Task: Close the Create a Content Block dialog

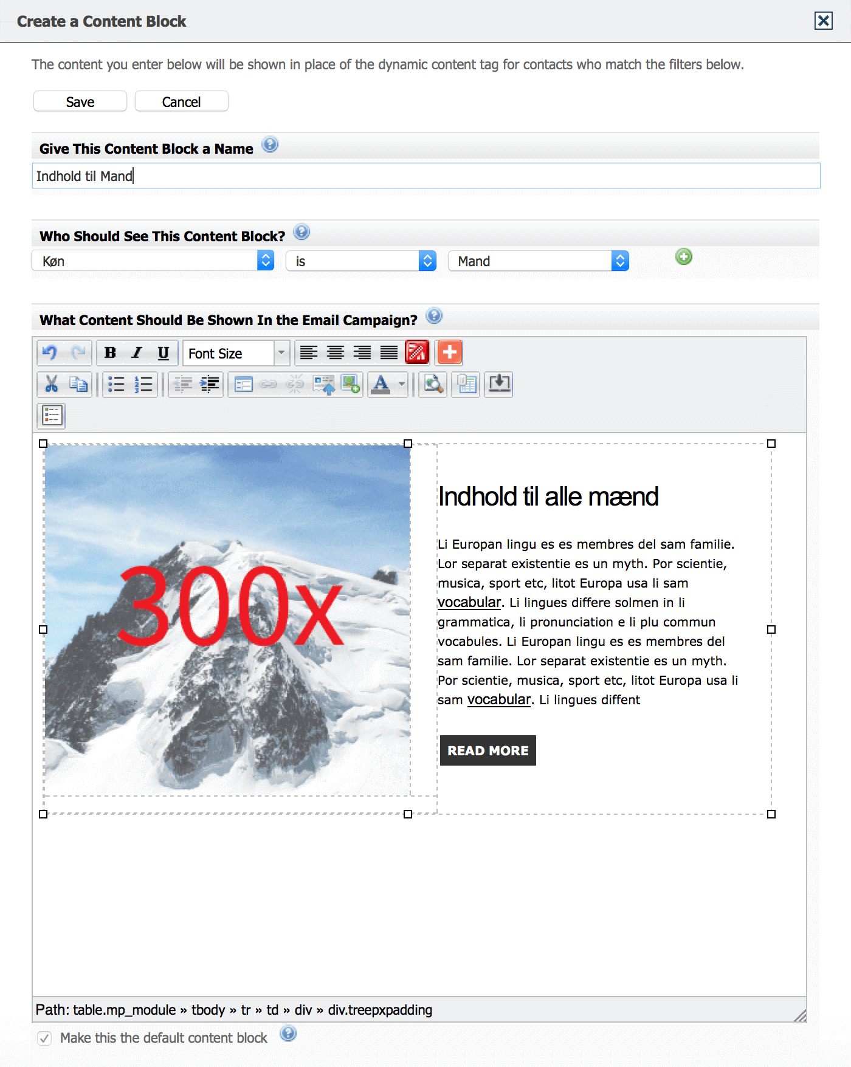Action: tap(824, 21)
